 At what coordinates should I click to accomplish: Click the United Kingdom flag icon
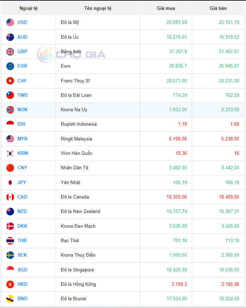(10, 52)
